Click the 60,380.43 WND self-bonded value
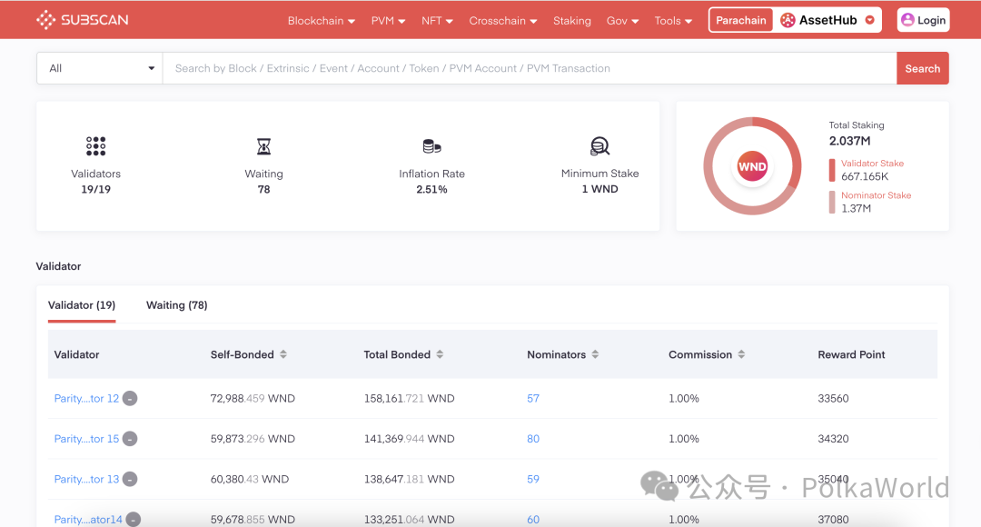Image resolution: width=981 pixels, height=527 pixels. pyautogui.click(x=250, y=479)
